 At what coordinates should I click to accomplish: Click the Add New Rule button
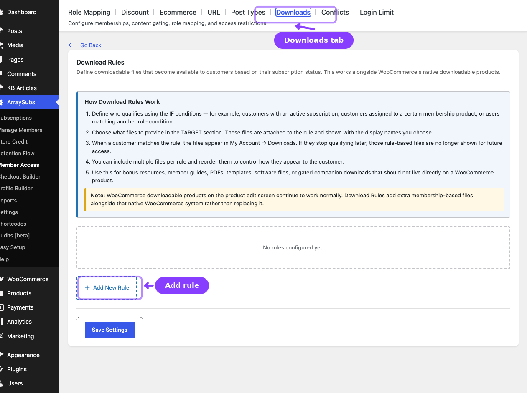pyautogui.click(x=107, y=288)
